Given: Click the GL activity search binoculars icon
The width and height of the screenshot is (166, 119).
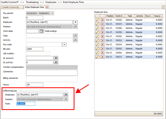Looking at the screenshot, I should (x=56, y=63).
